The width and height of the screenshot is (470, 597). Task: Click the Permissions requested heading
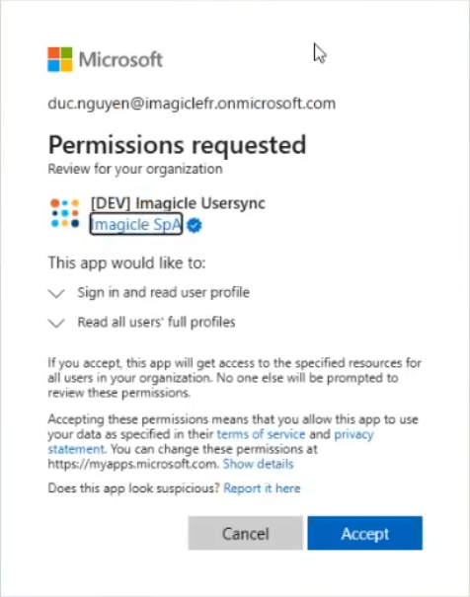[x=177, y=145]
